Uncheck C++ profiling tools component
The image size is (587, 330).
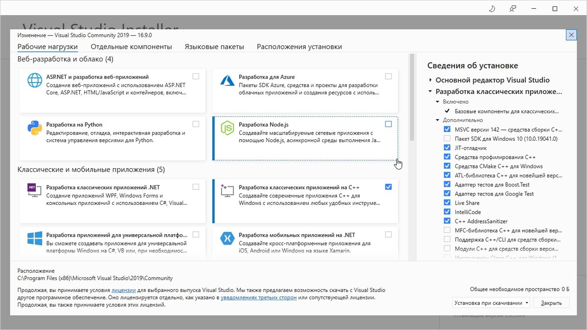pos(447,157)
